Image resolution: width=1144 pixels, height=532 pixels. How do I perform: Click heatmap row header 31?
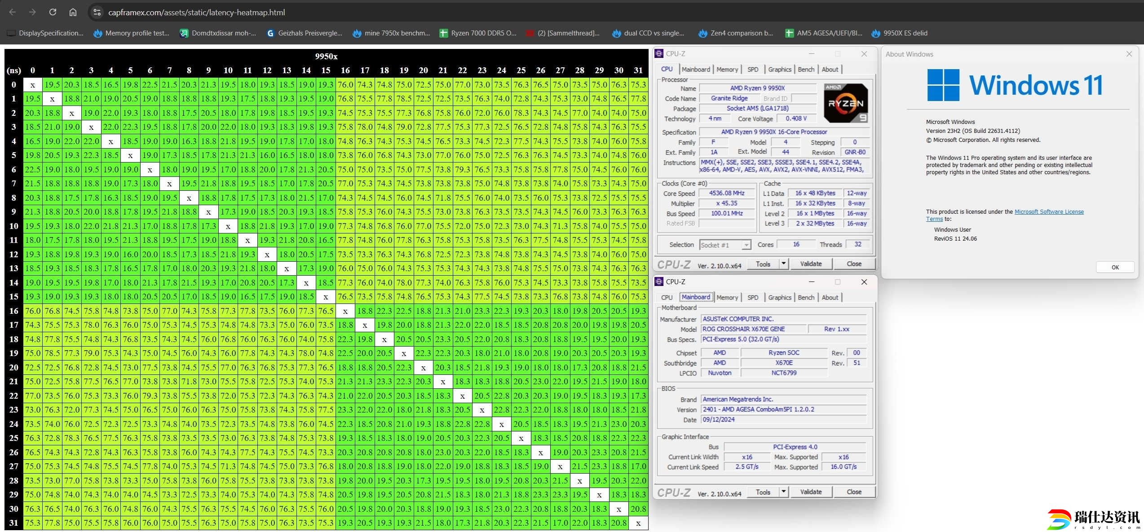coord(14,523)
